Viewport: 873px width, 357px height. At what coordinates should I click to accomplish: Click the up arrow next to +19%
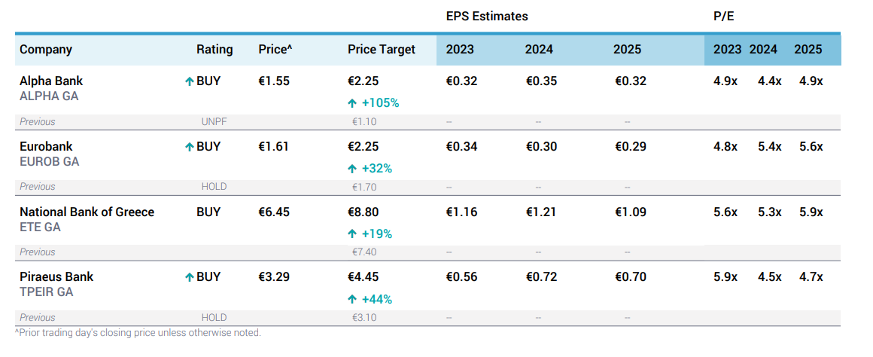coord(352,234)
